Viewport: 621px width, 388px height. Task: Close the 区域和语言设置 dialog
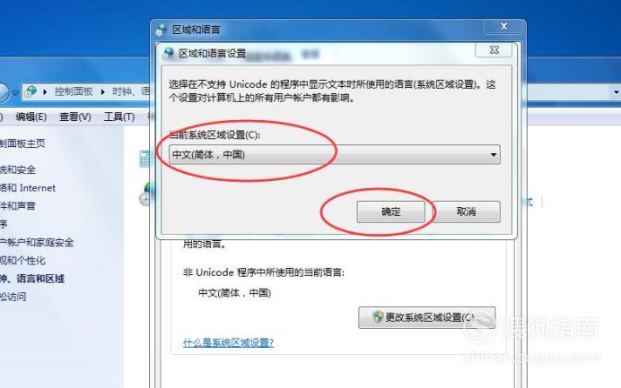(494, 50)
